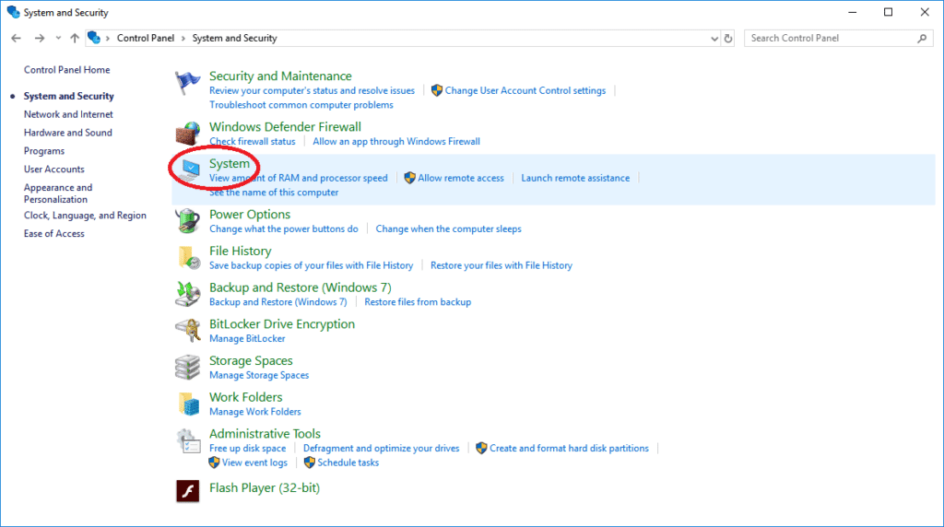
Task: Select Network and Internet in sidebar
Action: [68, 114]
